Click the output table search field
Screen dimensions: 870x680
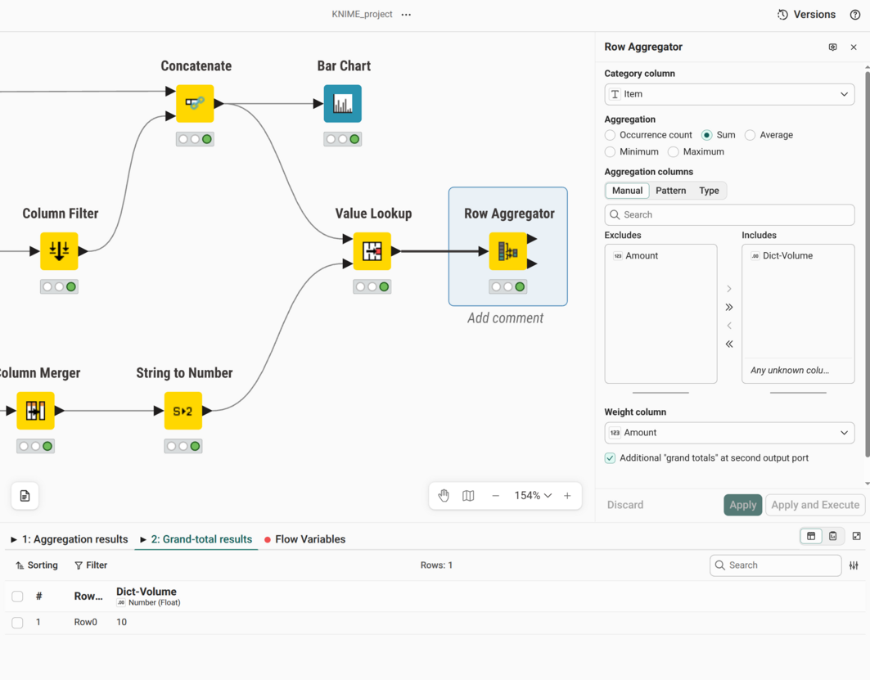pyautogui.click(x=775, y=565)
